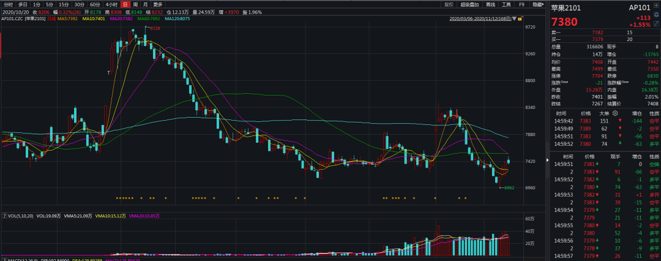Click the 结算价 value 7408

tap(654, 104)
